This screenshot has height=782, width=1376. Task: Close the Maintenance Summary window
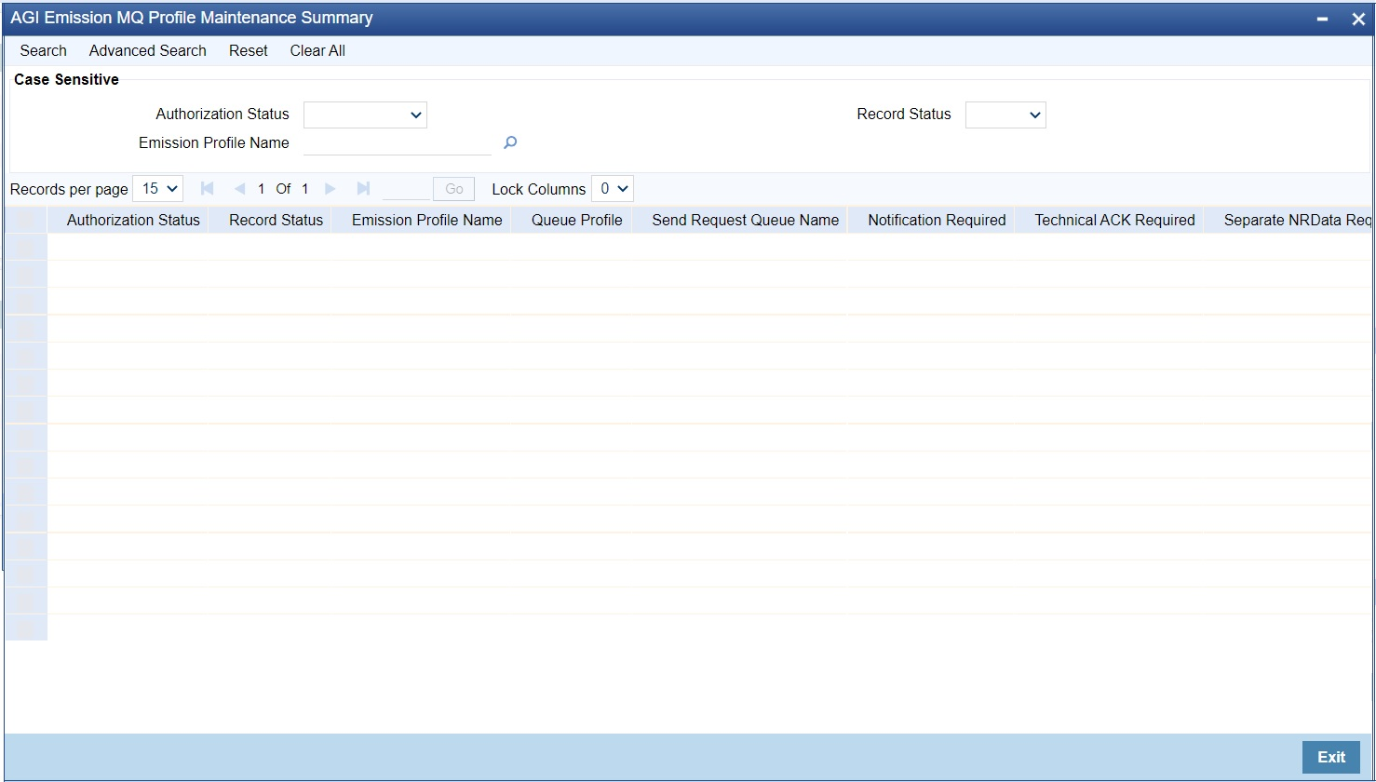click(x=1358, y=19)
